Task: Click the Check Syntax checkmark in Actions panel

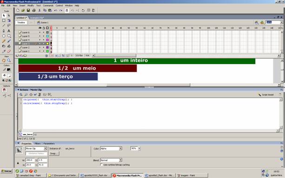Action: click(x=35, y=95)
